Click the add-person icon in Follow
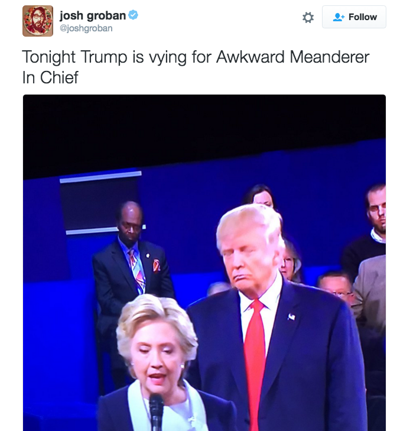The width and height of the screenshot is (410, 431). tap(339, 17)
